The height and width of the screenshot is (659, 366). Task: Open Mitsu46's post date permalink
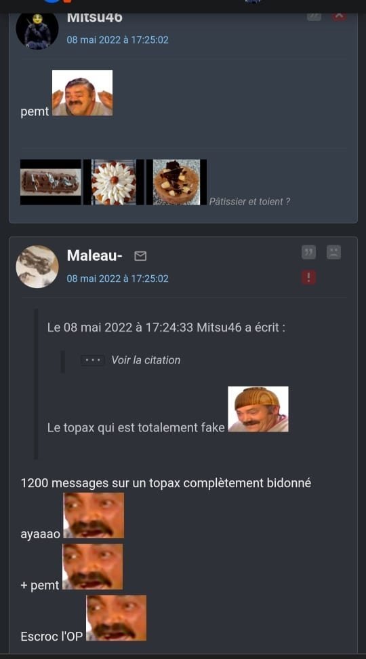(117, 40)
